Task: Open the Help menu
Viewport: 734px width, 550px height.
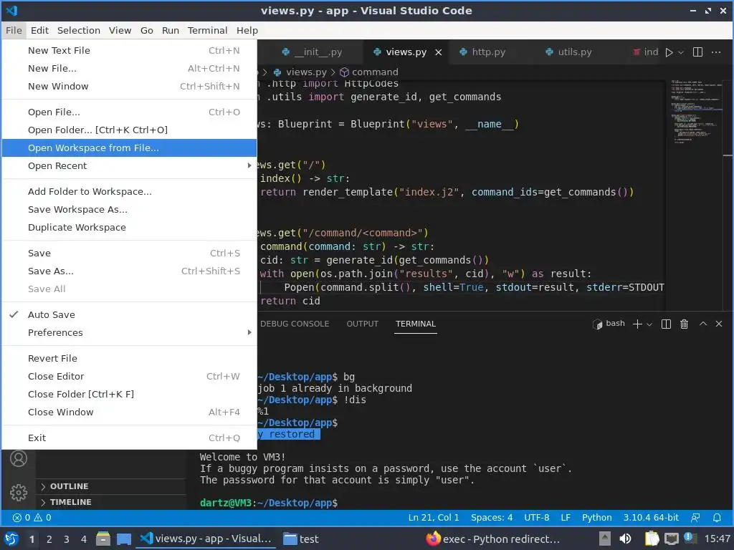Action: click(247, 30)
